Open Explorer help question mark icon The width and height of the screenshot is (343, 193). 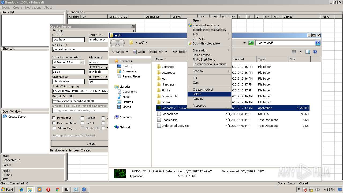(x=315, y=52)
